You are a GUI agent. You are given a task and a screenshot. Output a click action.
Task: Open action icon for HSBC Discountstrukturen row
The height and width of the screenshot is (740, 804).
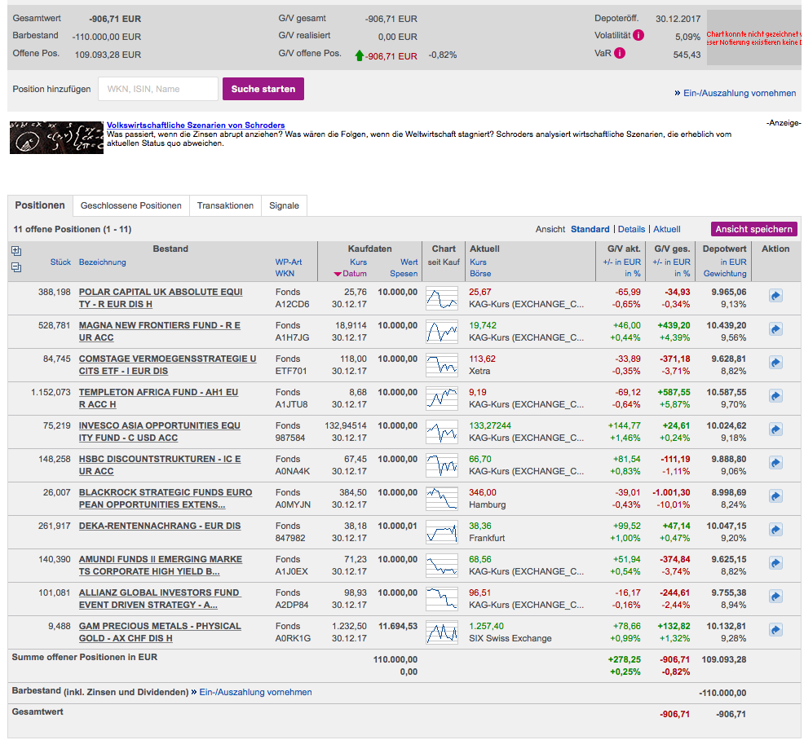(775, 463)
